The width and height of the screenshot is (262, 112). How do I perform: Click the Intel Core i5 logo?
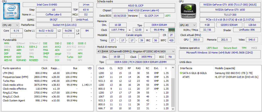coord(11,11)
